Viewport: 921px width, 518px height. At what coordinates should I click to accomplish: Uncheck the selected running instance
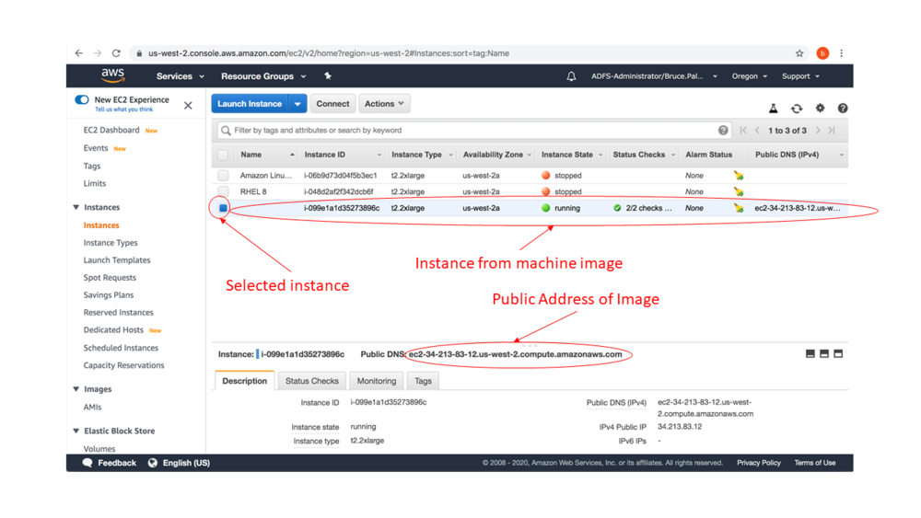(223, 208)
